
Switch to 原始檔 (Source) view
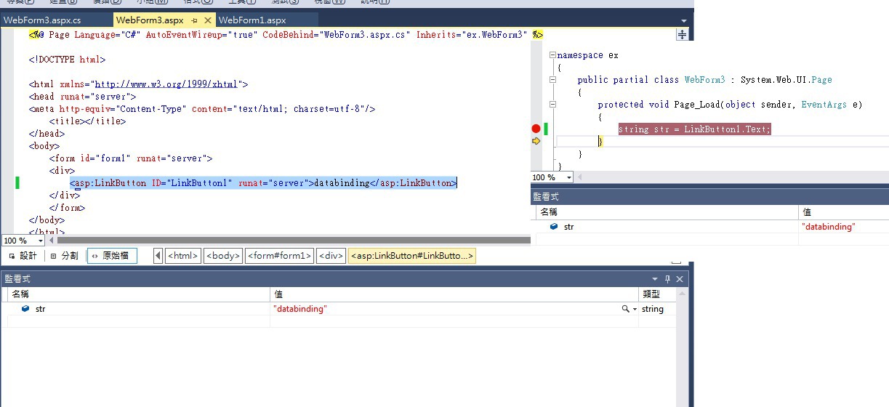pos(111,256)
